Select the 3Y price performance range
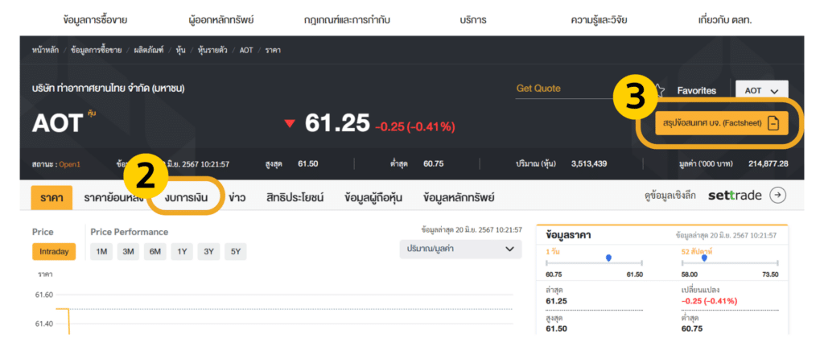 pyautogui.click(x=208, y=251)
